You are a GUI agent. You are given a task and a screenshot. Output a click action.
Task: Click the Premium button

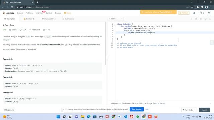click(x=184, y=13)
